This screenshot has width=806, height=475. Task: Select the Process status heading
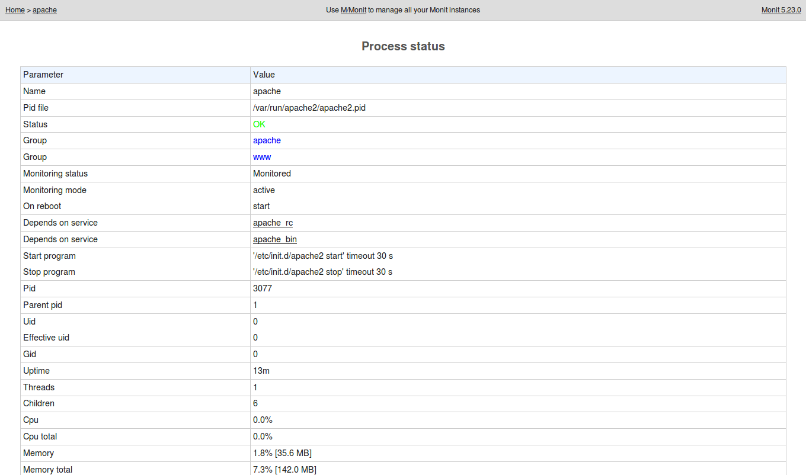click(x=403, y=46)
